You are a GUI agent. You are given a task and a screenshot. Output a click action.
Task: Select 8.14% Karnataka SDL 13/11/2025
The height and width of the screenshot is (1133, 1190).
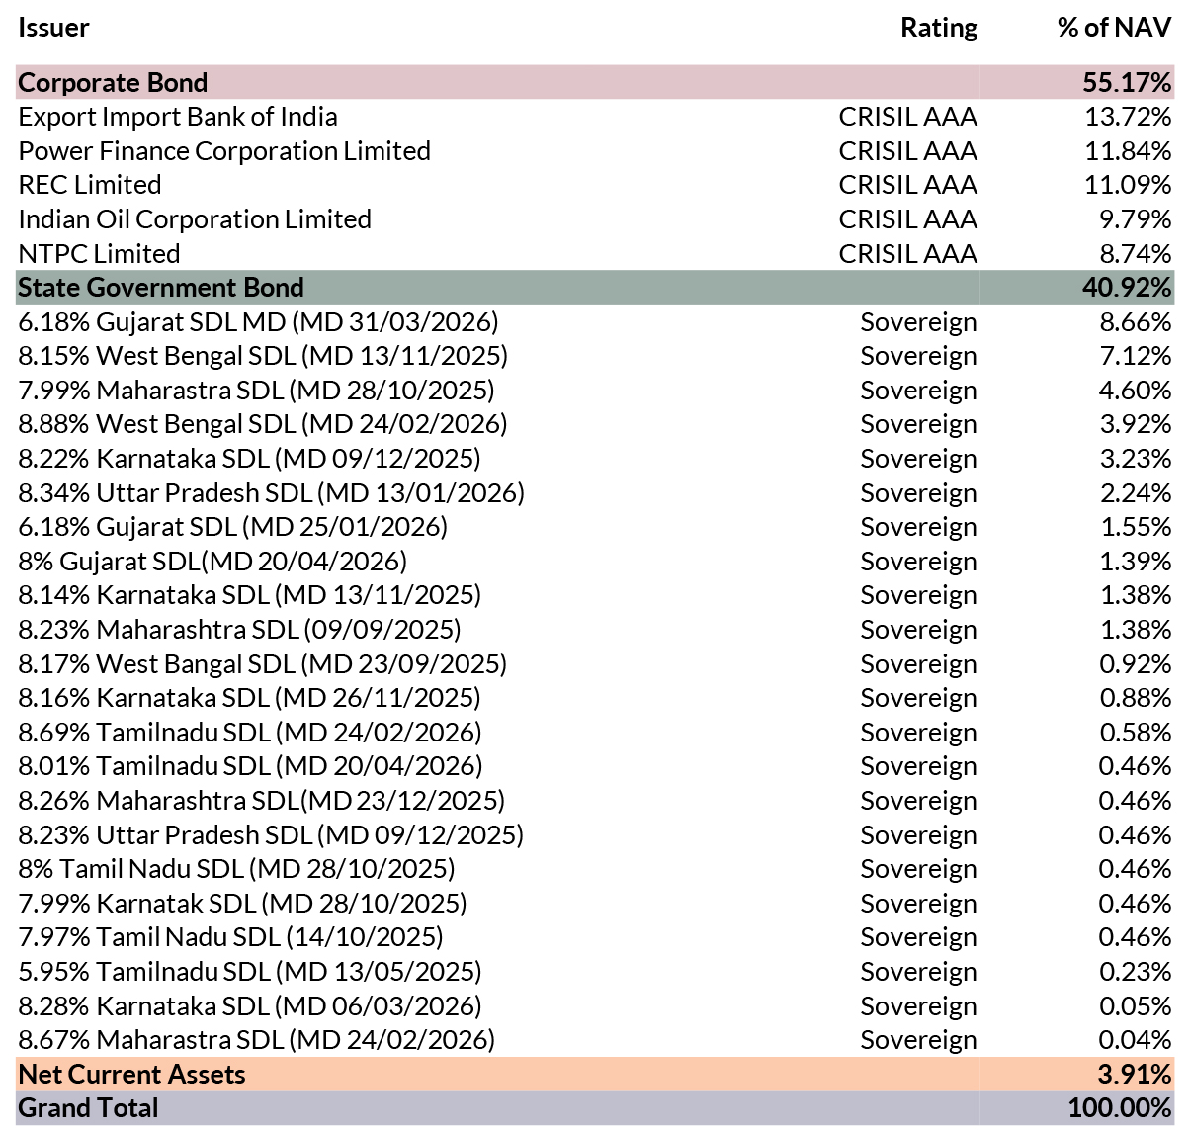[249, 595]
